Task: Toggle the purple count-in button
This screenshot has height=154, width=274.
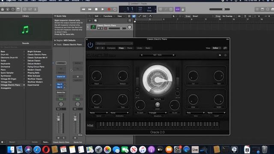Action: [177, 9]
